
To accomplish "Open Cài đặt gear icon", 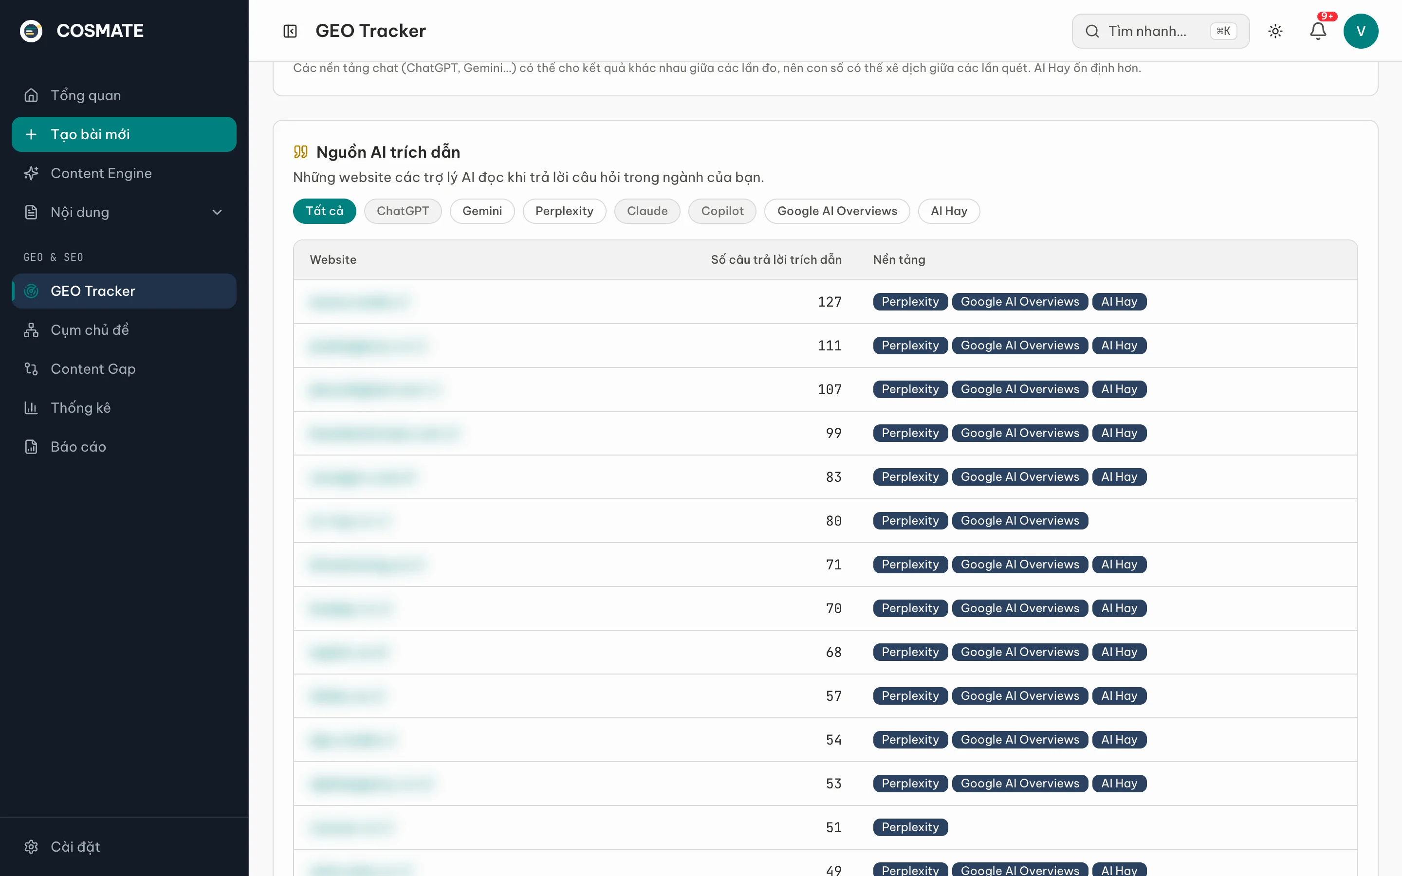I will 31,846.
